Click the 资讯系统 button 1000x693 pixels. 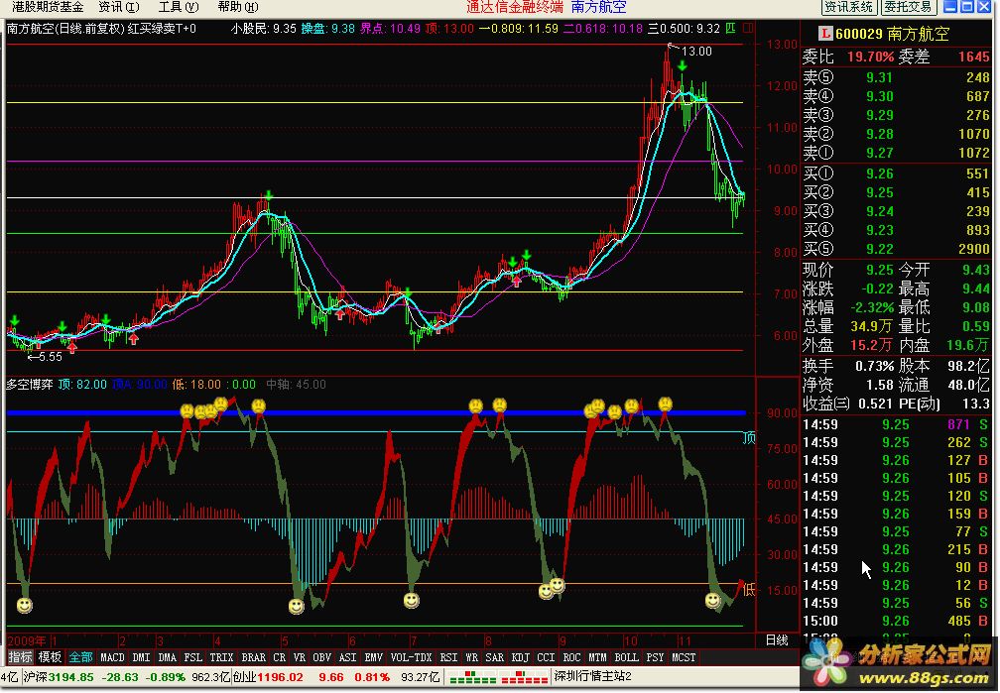(x=848, y=7)
